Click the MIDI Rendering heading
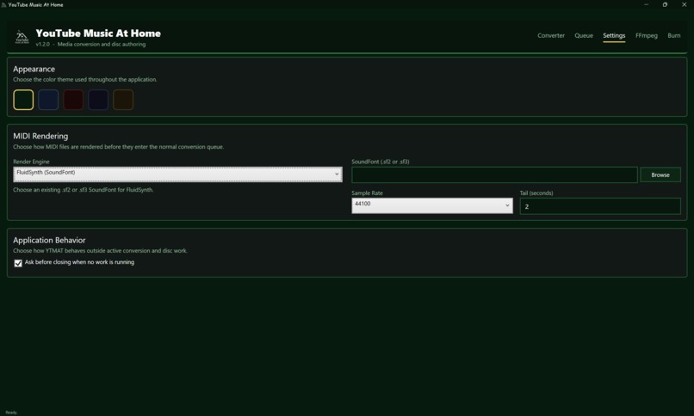Screen dimensions: 694x416 click(x=40, y=136)
